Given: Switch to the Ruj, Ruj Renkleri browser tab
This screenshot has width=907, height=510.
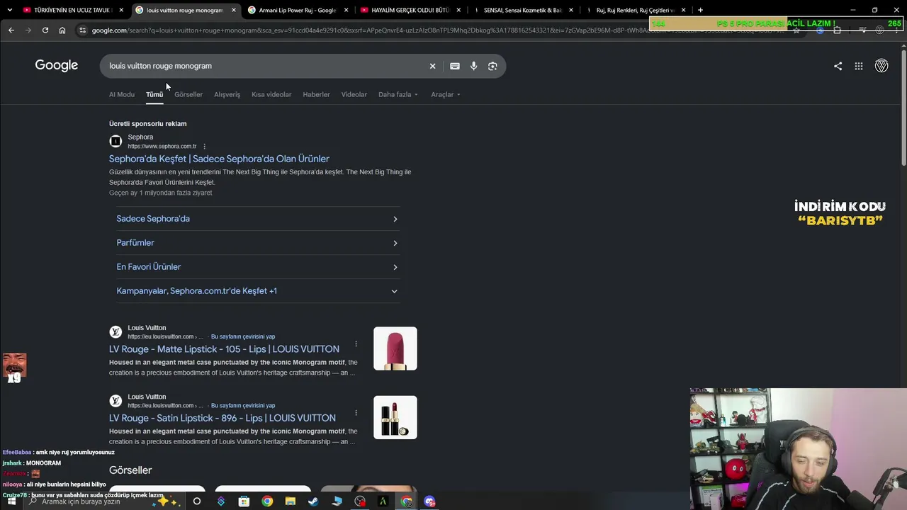Looking at the screenshot, I should 636,10.
